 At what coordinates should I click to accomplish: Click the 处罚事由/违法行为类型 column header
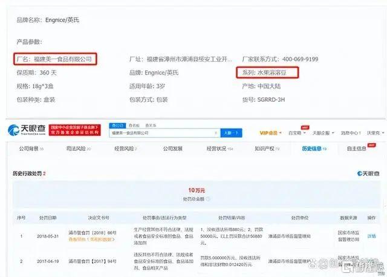164,218
